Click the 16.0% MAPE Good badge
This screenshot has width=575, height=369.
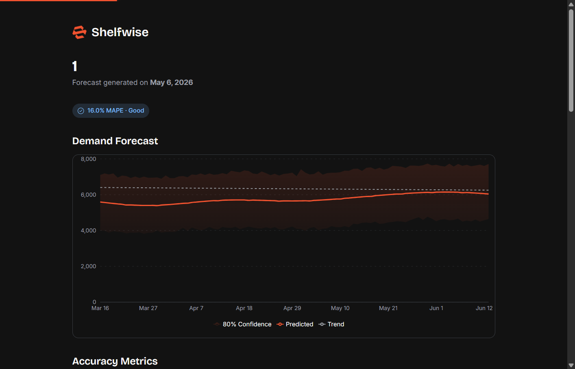tap(111, 111)
